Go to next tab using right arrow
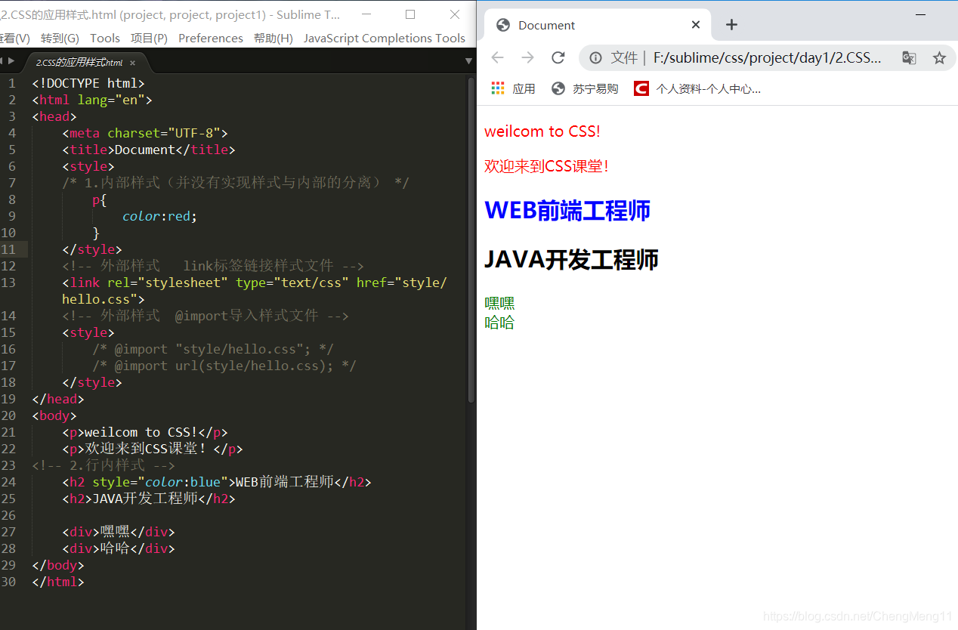This screenshot has width=958, height=630. [x=11, y=60]
